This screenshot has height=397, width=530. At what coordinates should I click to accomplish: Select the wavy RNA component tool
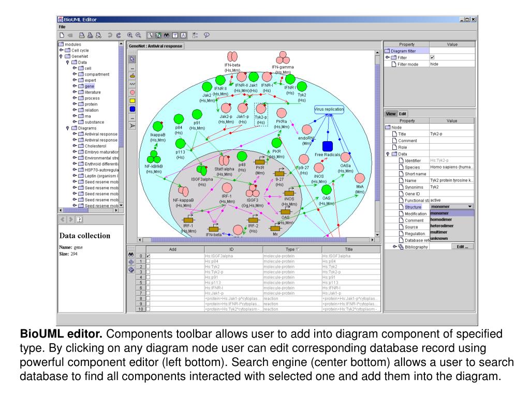132,84
